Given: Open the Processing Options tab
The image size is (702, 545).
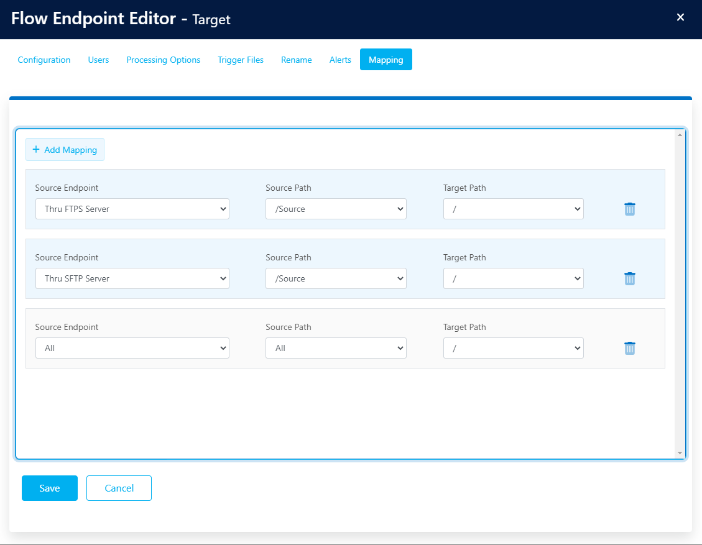Looking at the screenshot, I should point(163,60).
